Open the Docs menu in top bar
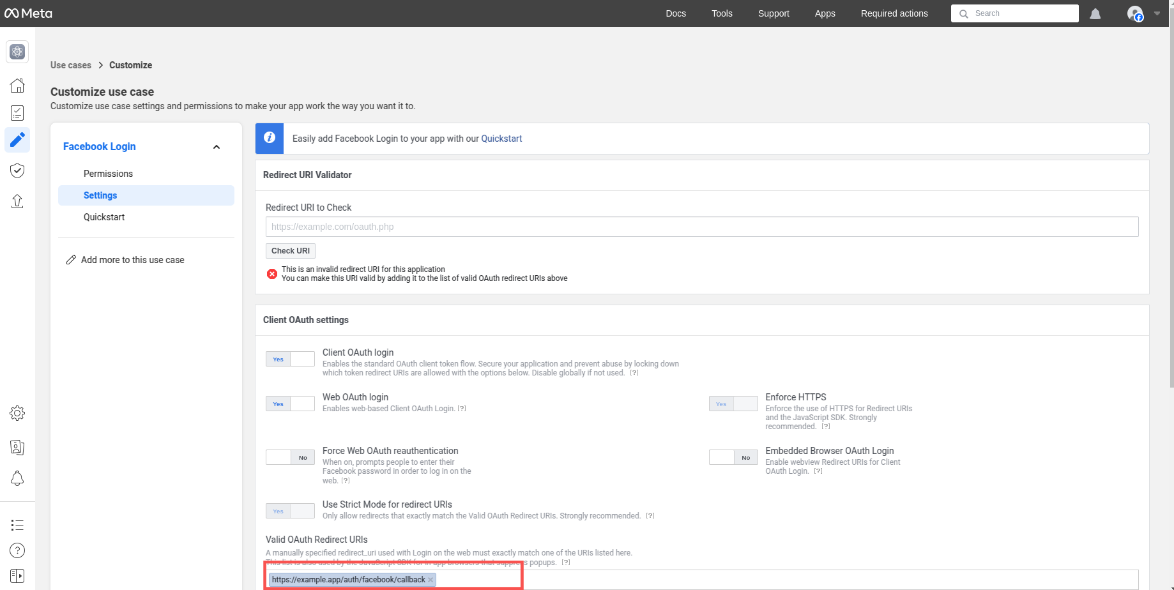The image size is (1174, 590). [x=675, y=13]
